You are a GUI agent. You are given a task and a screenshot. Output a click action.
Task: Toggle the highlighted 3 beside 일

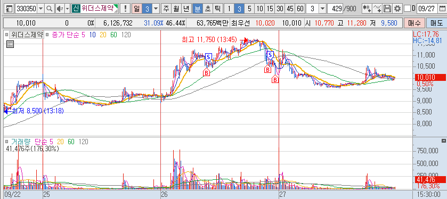(x=147, y=9)
